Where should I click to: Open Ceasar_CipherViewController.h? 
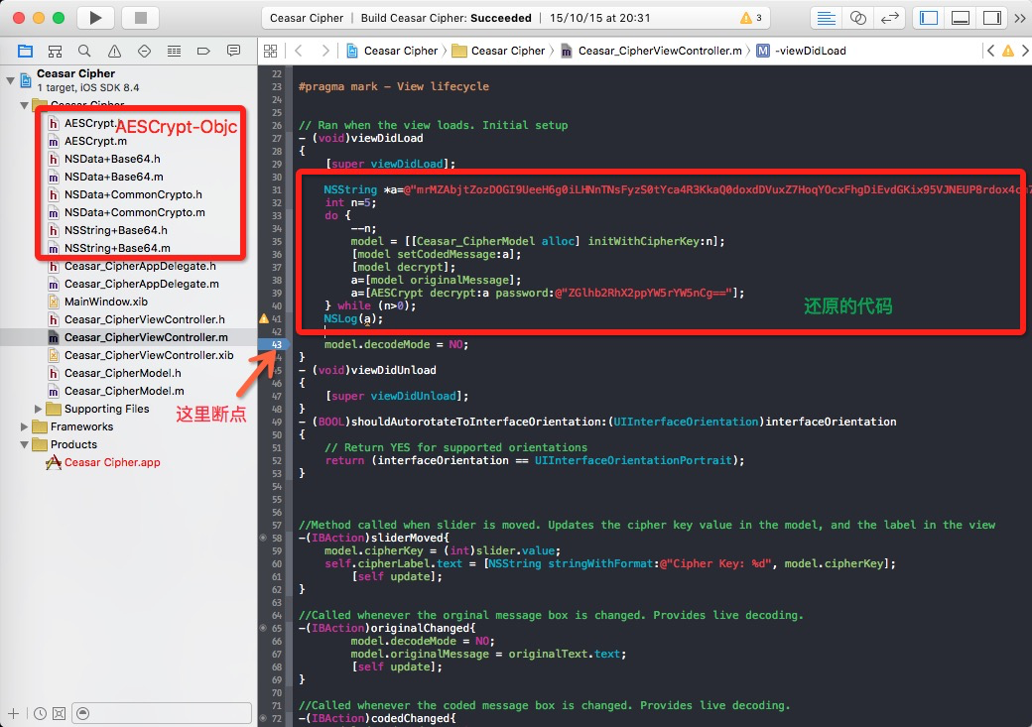click(x=144, y=319)
